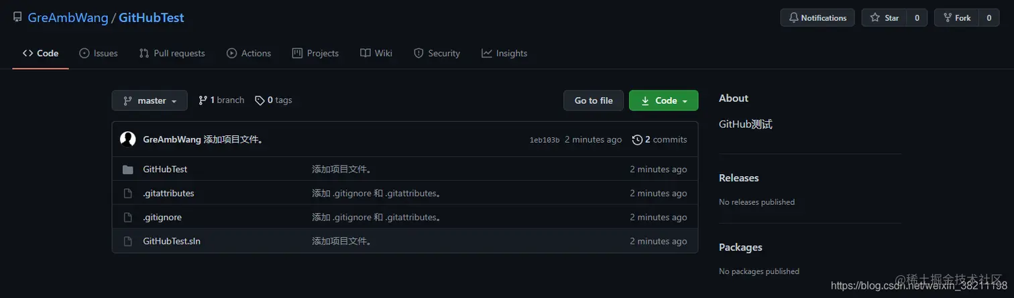Click '2 minutes ago' on GitHubTest folder row
The height and width of the screenshot is (298, 1014).
(x=659, y=169)
